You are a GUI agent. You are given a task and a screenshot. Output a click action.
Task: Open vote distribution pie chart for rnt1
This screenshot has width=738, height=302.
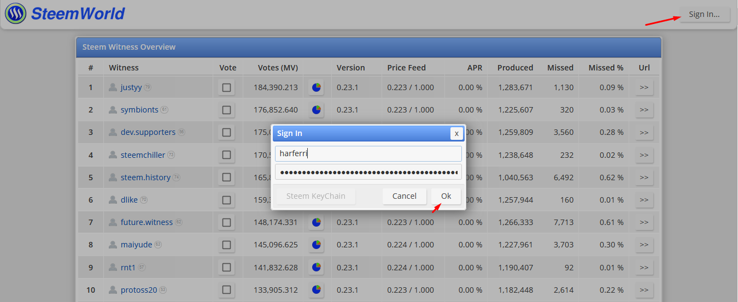[x=316, y=267]
